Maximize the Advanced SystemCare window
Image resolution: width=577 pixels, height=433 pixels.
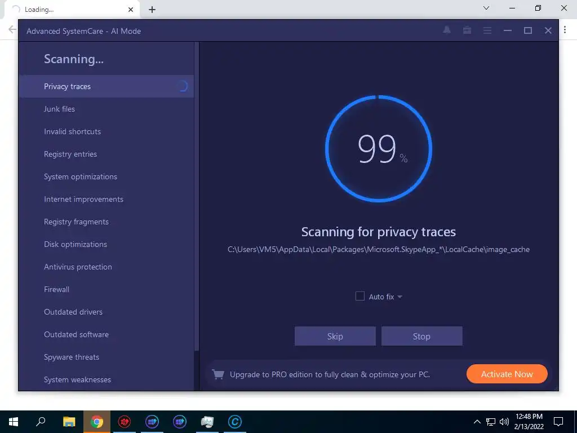coord(527,30)
